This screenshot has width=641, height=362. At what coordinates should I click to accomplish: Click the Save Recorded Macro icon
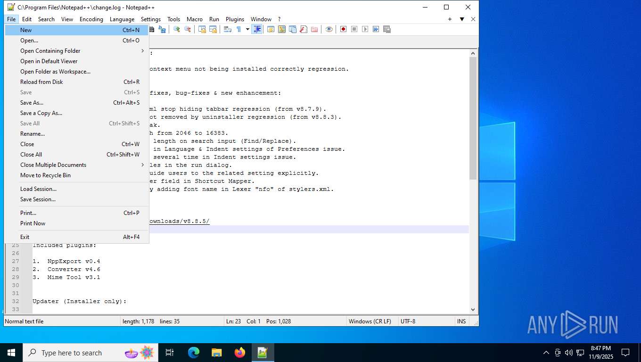click(x=387, y=29)
